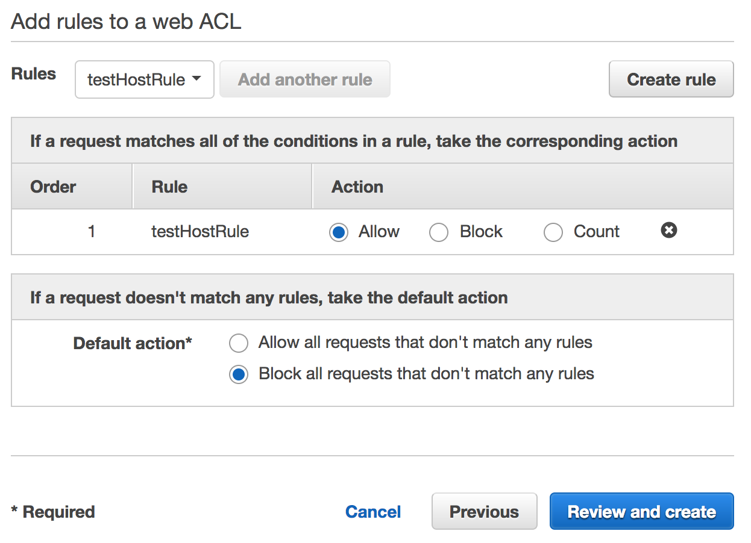Open the testHostRule rules dropdown

pyautogui.click(x=145, y=79)
